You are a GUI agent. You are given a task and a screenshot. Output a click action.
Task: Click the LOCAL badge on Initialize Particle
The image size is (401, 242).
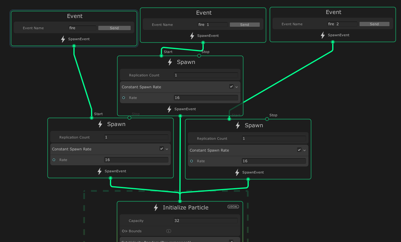[x=233, y=206]
